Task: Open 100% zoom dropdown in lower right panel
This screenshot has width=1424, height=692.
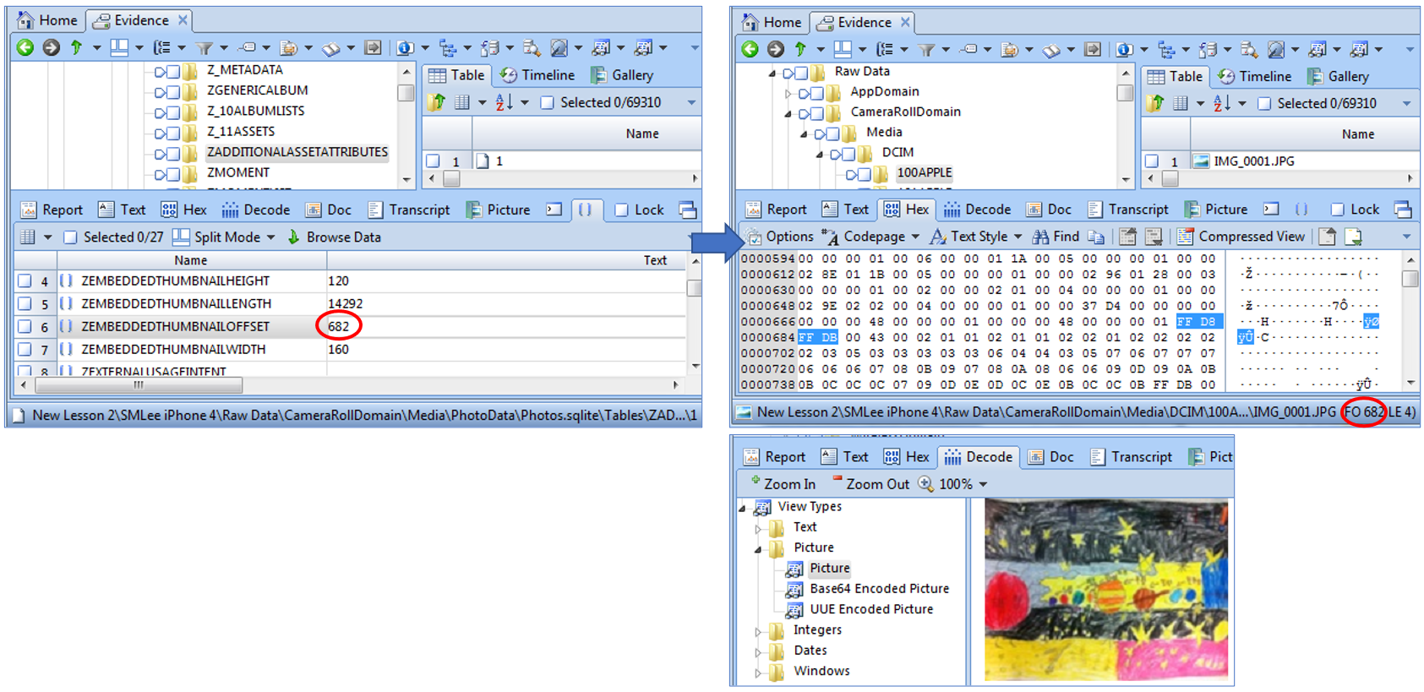Action: [983, 484]
